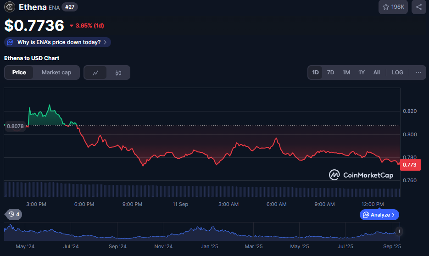Expand chevron on ENA price explanation pill
429x256 pixels.
tap(106, 42)
